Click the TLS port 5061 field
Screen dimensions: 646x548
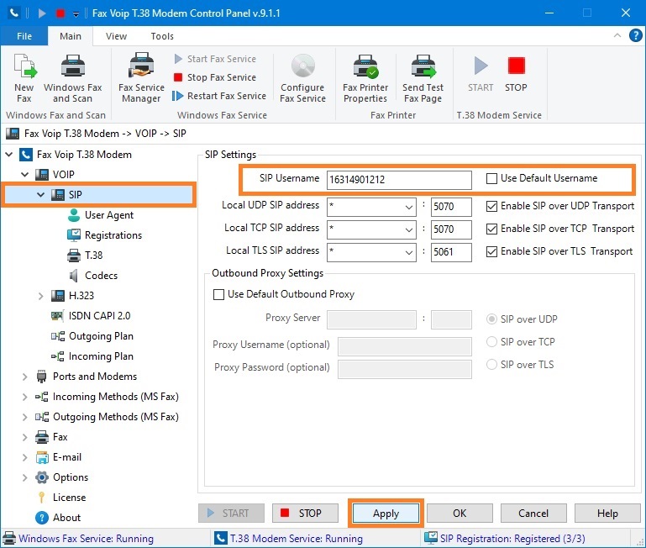(x=451, y=252)
